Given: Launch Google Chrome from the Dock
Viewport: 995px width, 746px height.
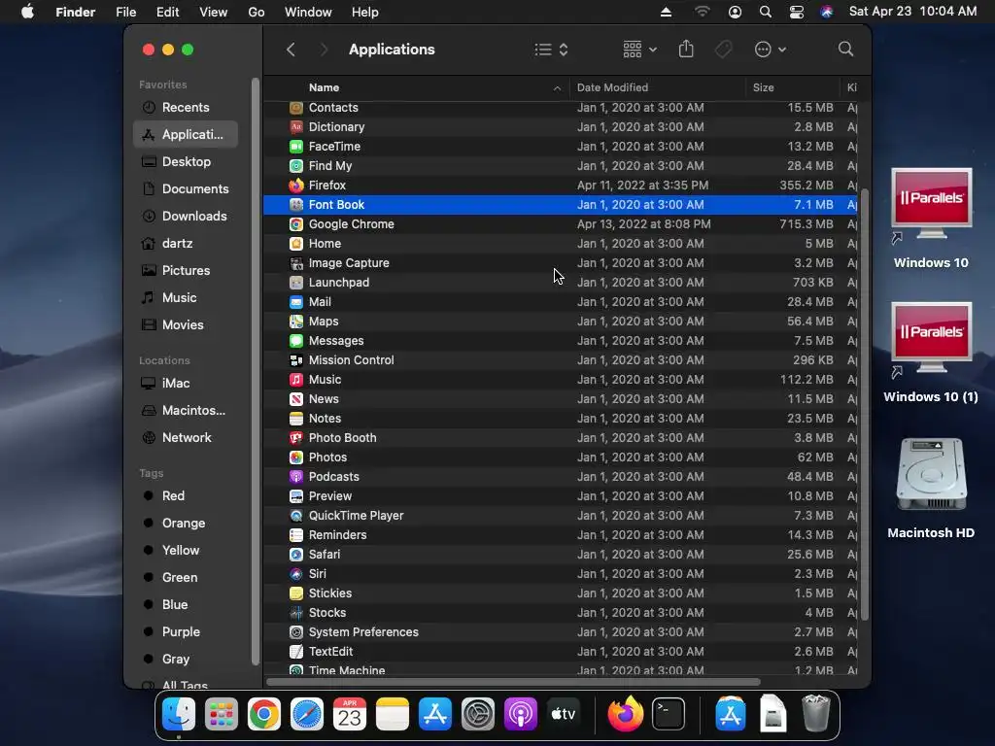Looking at the screenshot, I should coord(264,714).
